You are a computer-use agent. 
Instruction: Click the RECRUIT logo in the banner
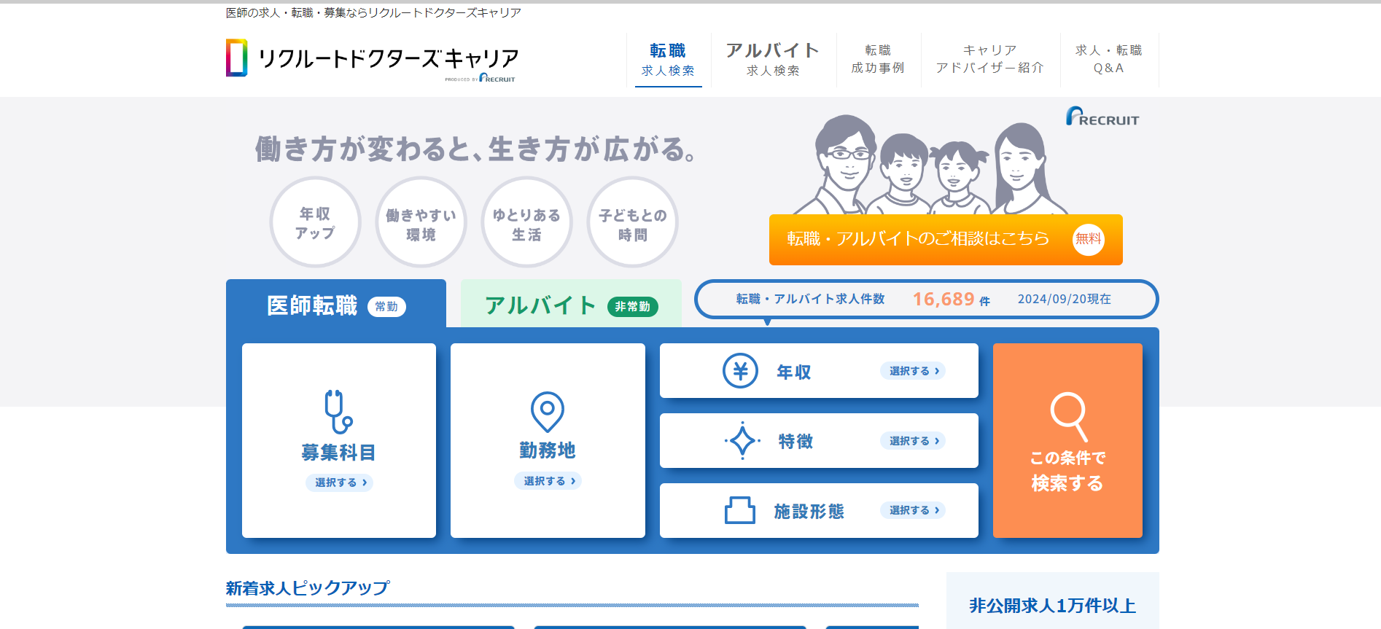point(1102,117)
